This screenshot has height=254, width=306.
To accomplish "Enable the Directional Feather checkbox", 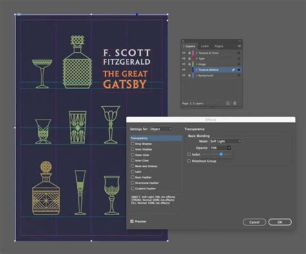I will click(x=132, y=183).
